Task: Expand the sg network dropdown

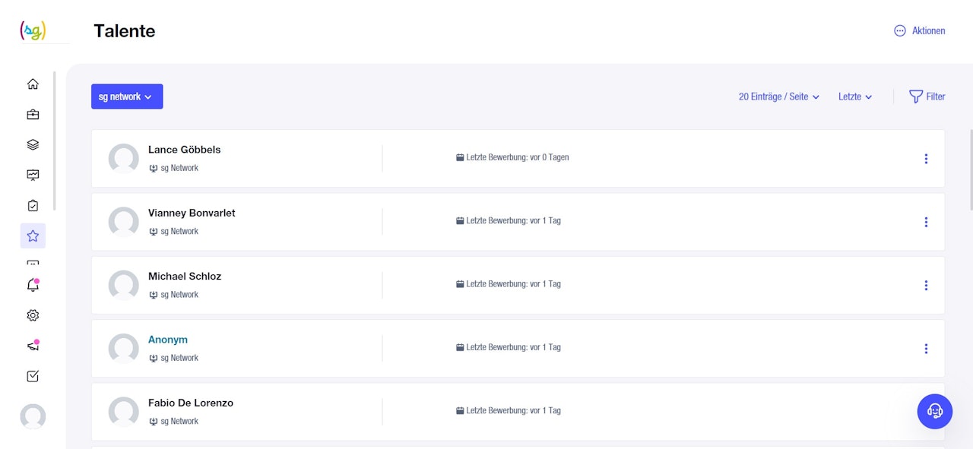Action: coord(127,96)
